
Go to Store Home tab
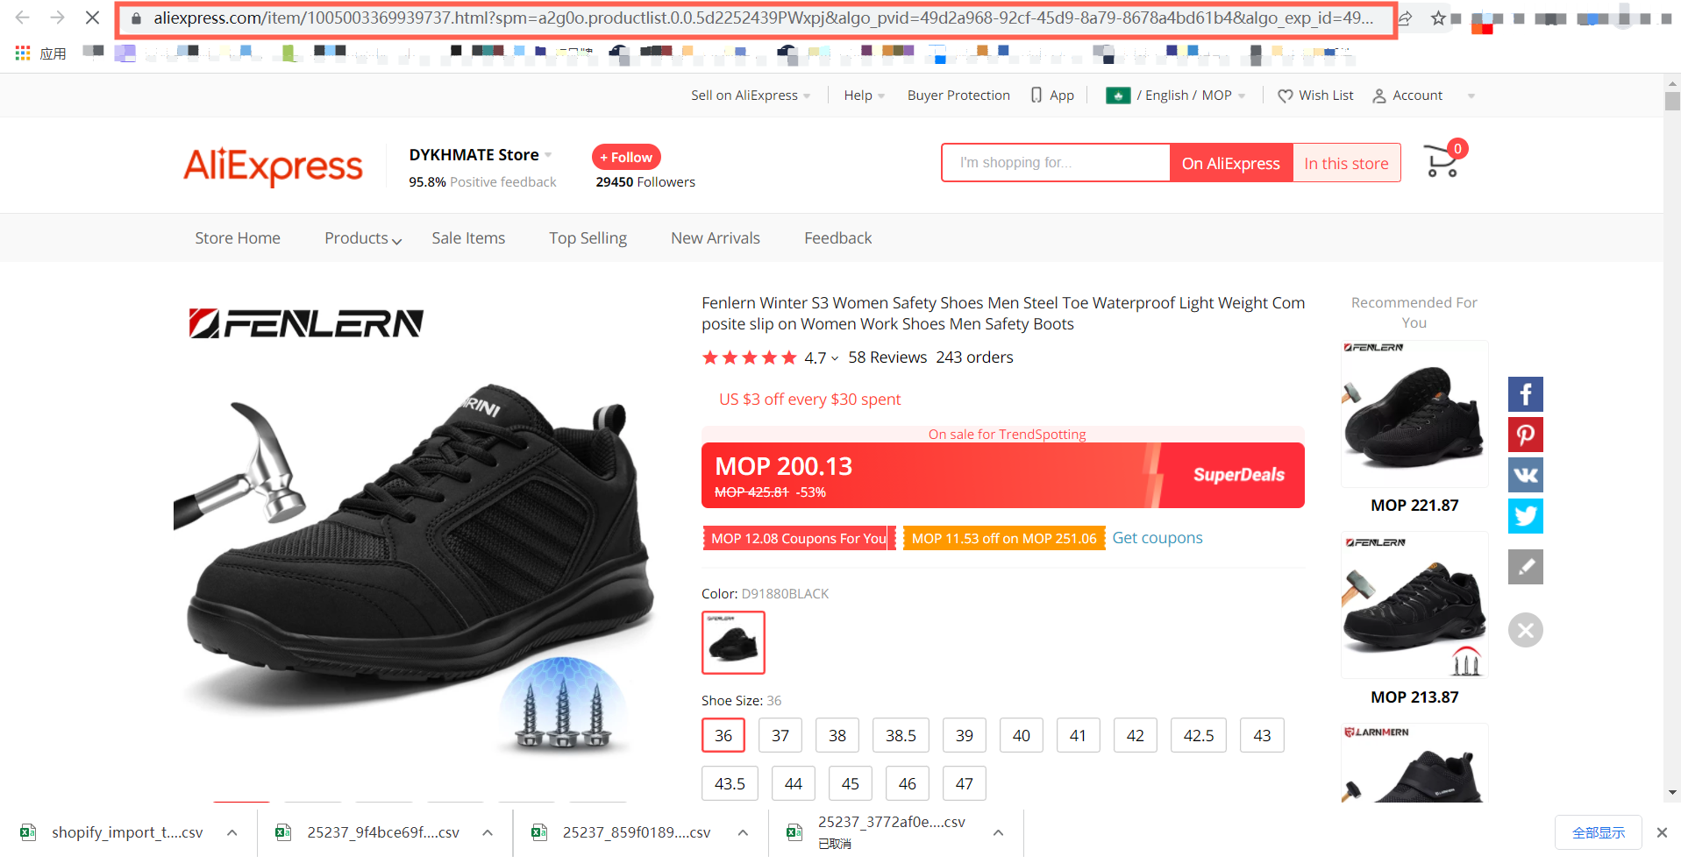[x=238, y=238]
